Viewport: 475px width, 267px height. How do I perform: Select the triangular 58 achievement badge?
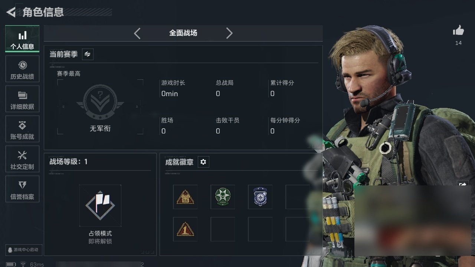185,197
